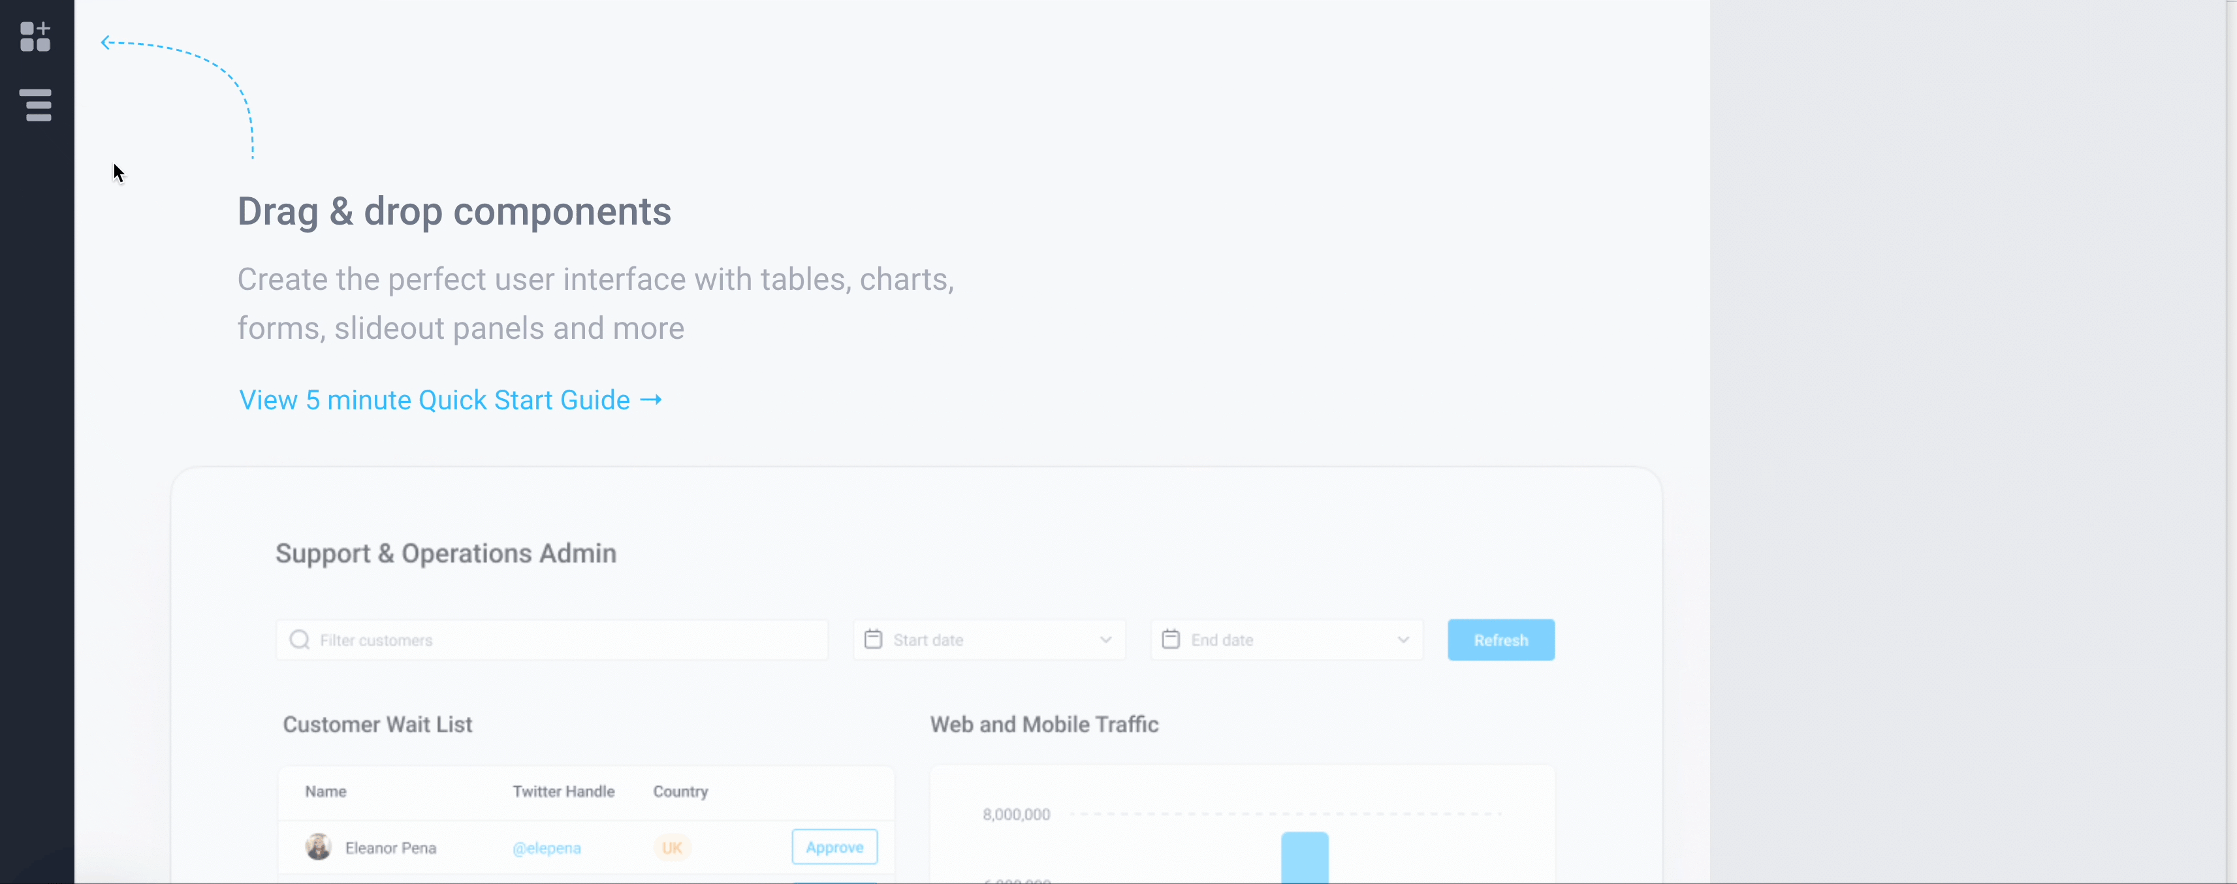Click the arrow icon next to Quick Start Guide
This screenshot has height=884, width=2237.
[x=650, y=400]
